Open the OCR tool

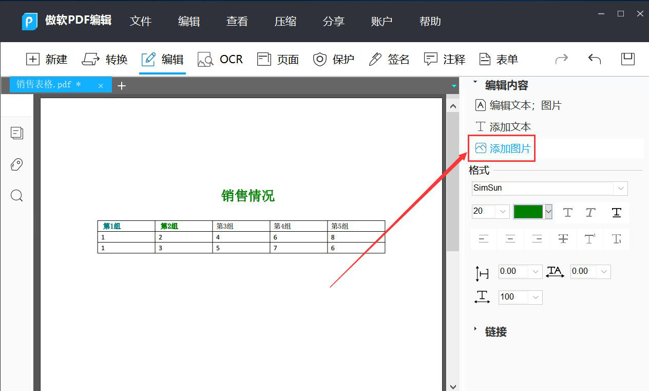pos(220,60)
